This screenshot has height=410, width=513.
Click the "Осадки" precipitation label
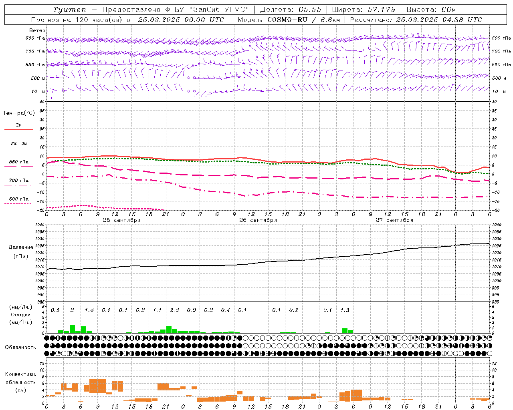21,315
